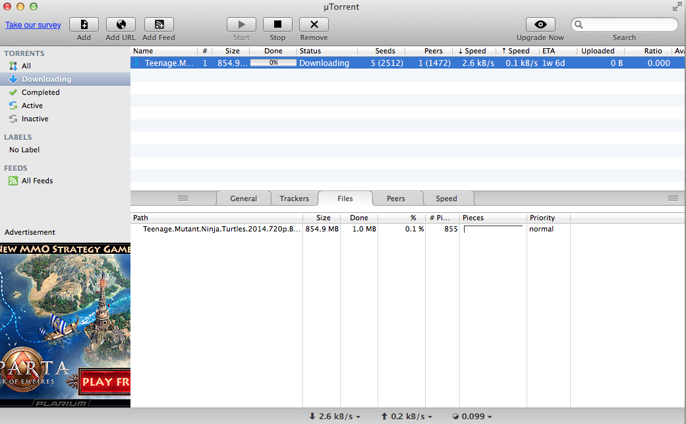Click the Pieces progress bar of the file
Viewport: 686px width, 424px height.
(x=493, y=229)
